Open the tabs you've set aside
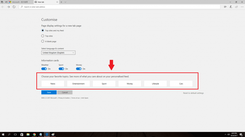245x137 pixels. 2,2
